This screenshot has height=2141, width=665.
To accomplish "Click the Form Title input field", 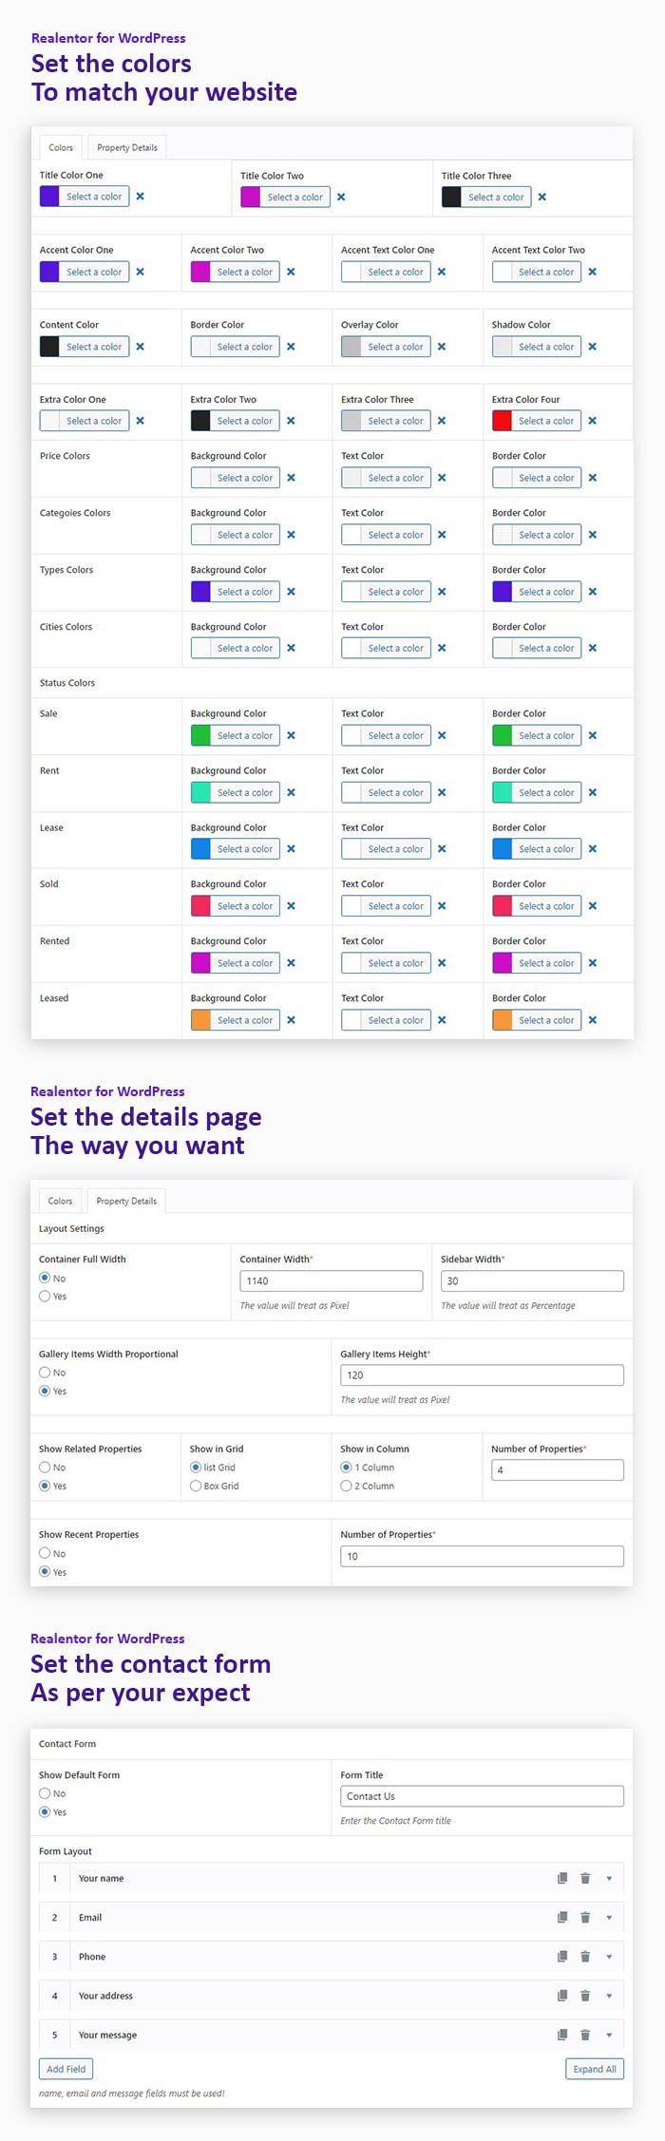I will [482, 1796].
